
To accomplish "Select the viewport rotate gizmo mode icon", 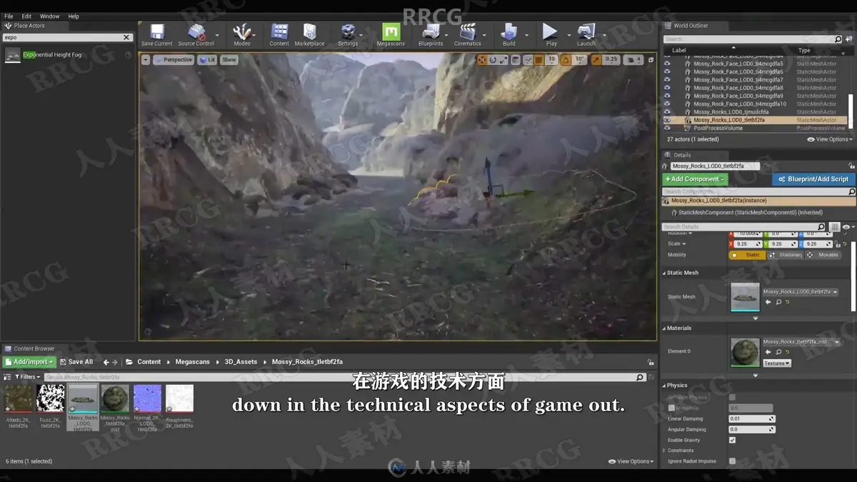I will 493,60.
